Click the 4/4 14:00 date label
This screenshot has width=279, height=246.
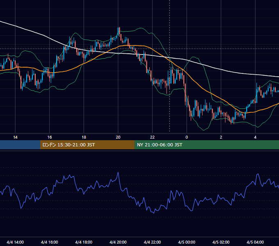pos(15,242)
